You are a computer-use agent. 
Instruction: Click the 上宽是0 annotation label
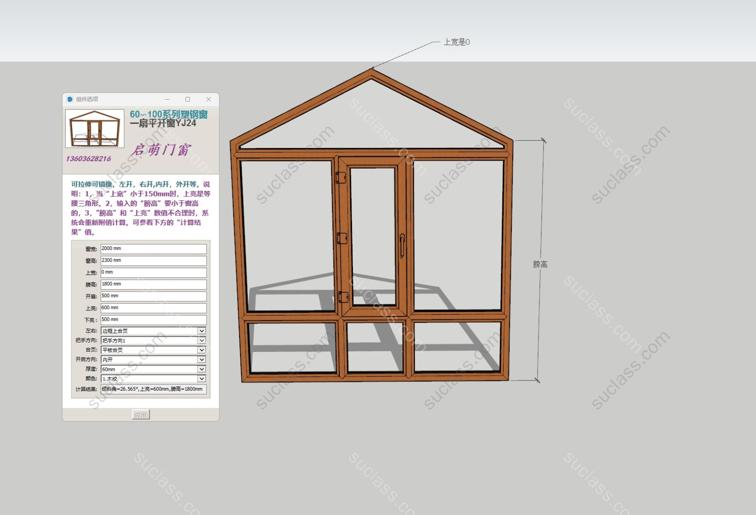tap(456, 42)
